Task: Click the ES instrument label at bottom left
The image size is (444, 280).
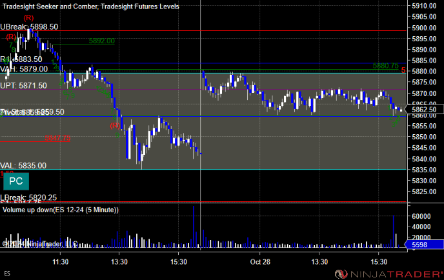Action: (7, 273)
